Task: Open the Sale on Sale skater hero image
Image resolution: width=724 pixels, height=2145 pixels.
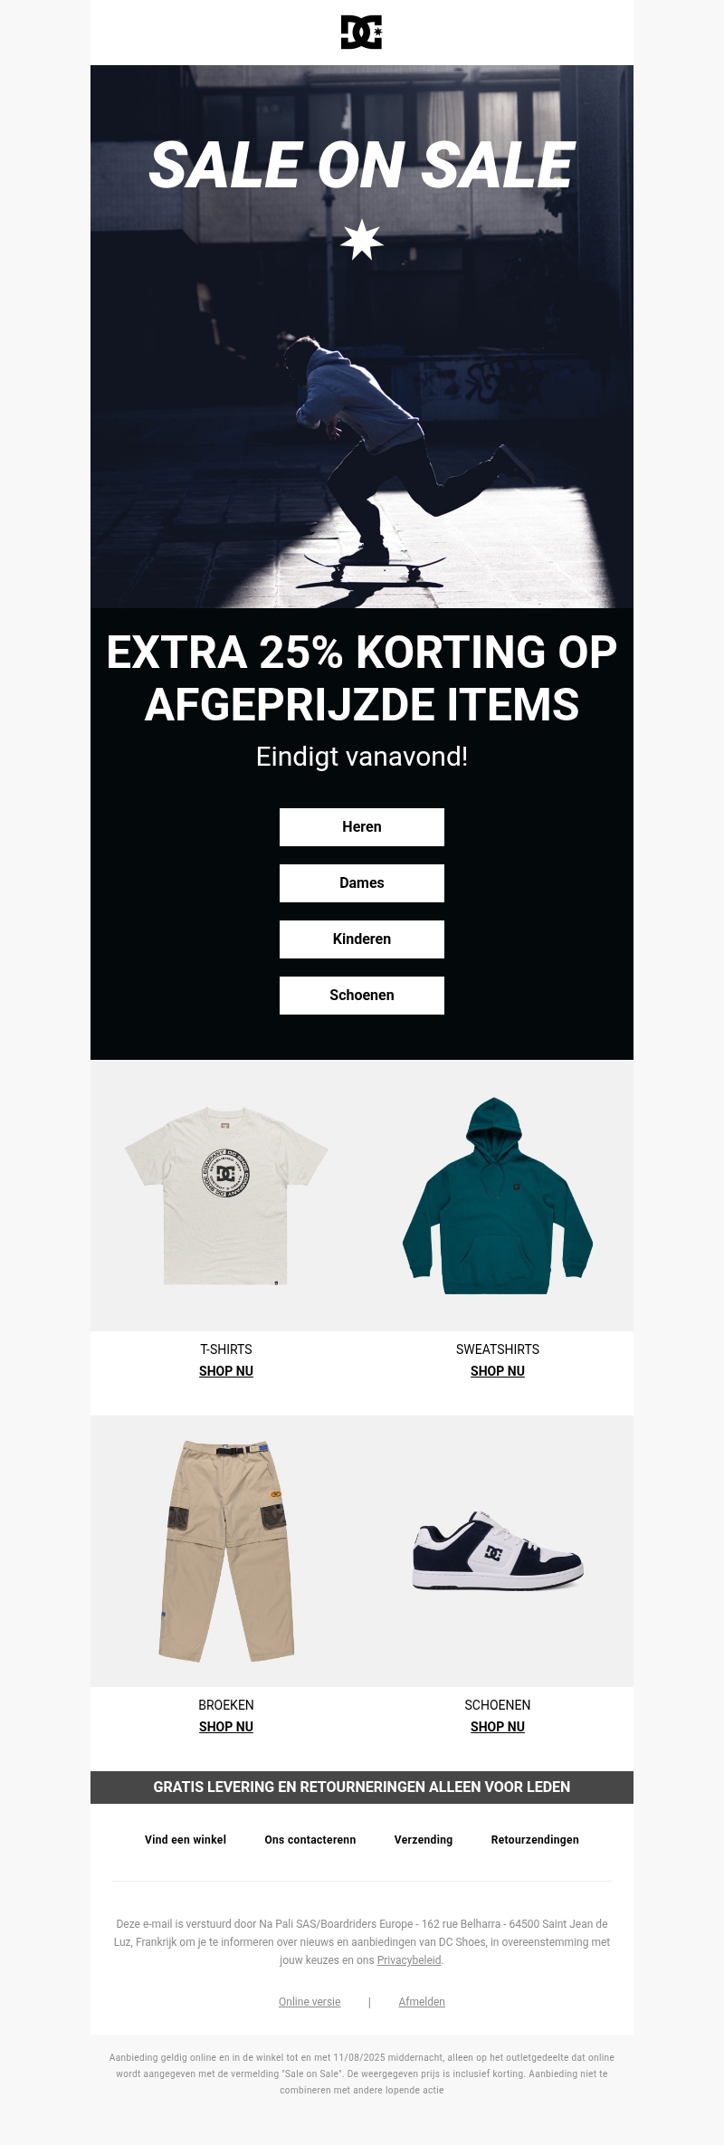Action: (362, 337)
